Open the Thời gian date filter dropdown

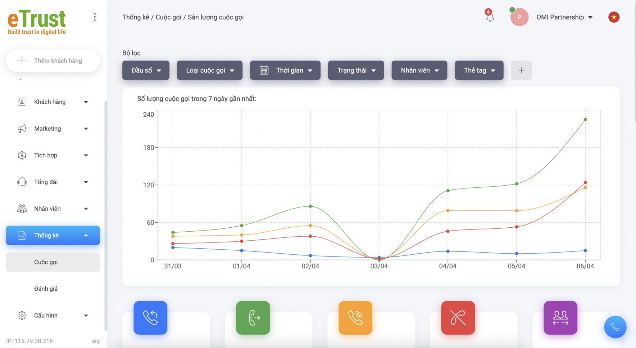[285, 70]
